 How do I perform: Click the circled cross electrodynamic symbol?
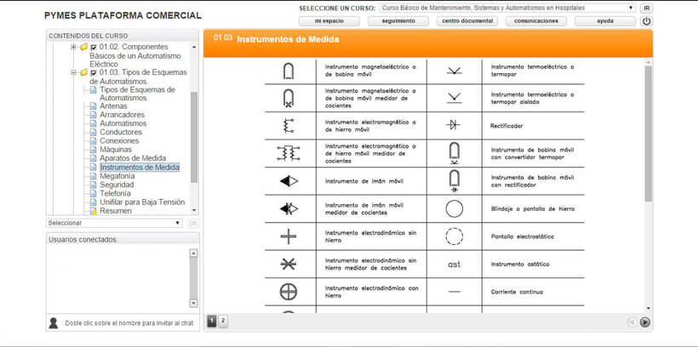(289, 292)
